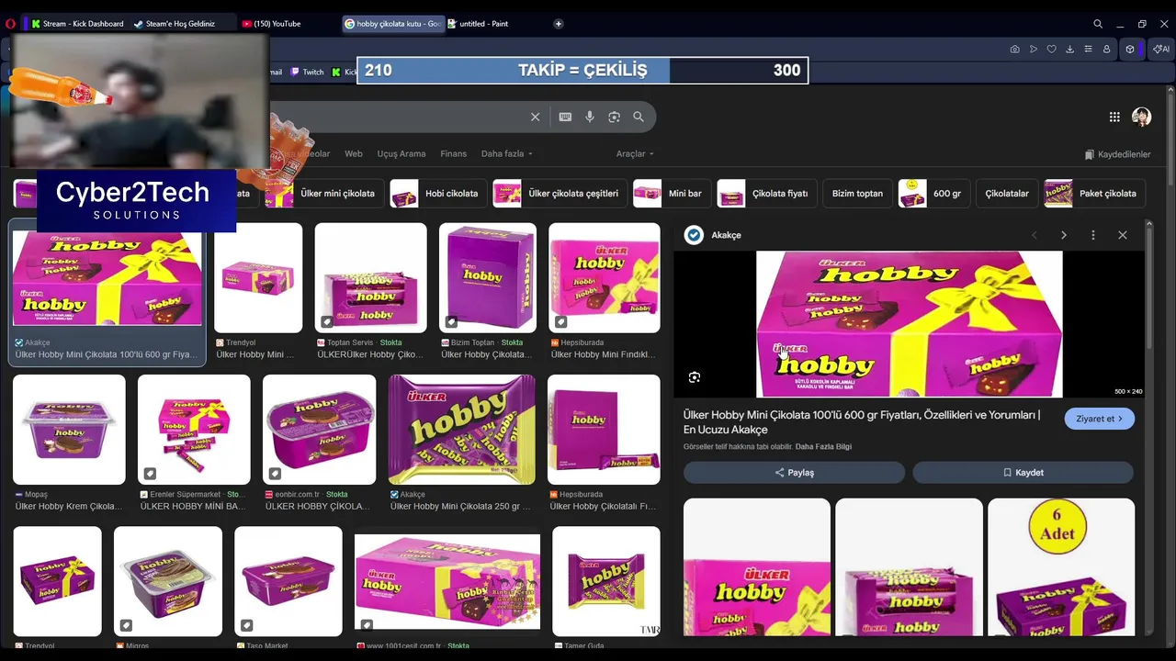The width and height of the screenshot is (1176, 661).
Task: Open Akakçe Hobby Mini 250 gr image
Action: [461, 430]
